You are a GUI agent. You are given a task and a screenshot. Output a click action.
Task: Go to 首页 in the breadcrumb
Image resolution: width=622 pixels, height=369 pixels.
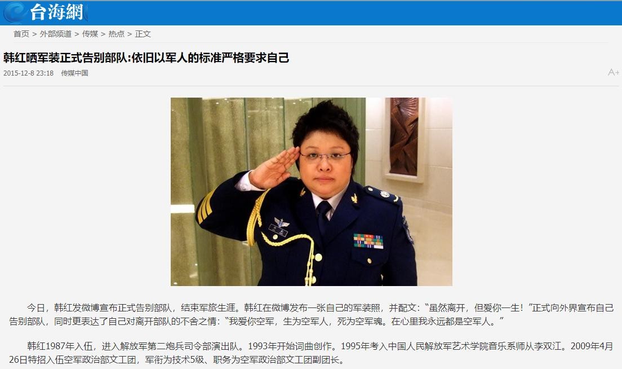(x=21, y=34)
